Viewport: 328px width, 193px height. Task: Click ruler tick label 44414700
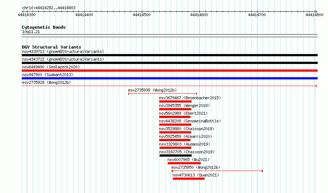257,15
